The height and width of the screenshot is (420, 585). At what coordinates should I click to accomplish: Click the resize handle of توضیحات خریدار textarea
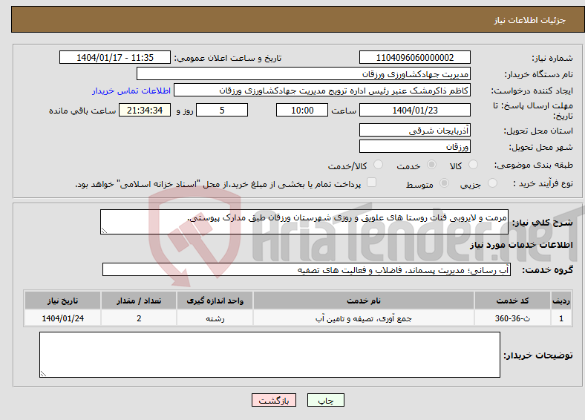pyautogui.click(x=43, y=374)
